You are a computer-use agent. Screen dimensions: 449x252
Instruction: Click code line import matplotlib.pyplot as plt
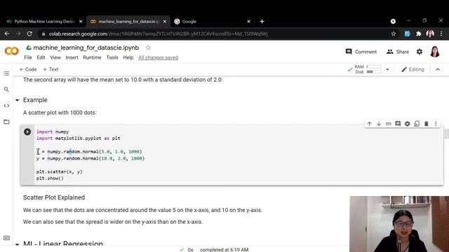pos(78,139)
